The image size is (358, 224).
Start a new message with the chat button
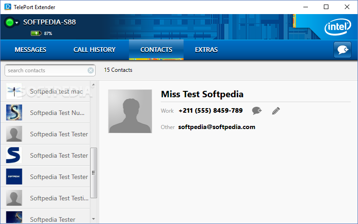click(x=342, y=50)
